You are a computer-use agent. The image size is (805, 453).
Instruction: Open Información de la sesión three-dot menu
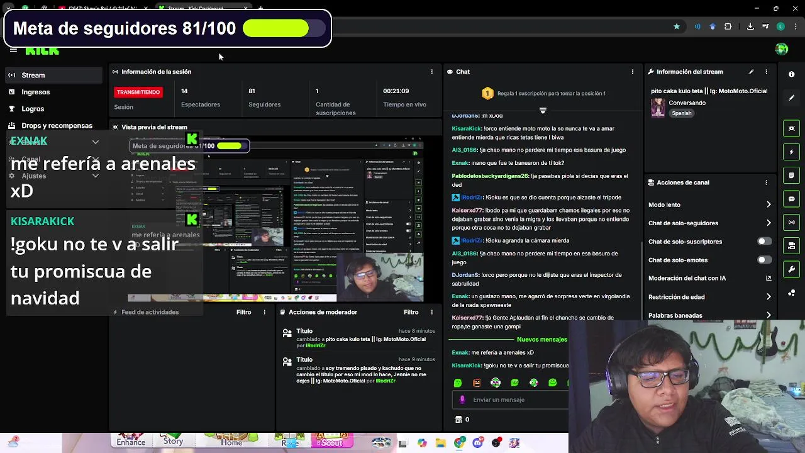(x=431, y=72)
